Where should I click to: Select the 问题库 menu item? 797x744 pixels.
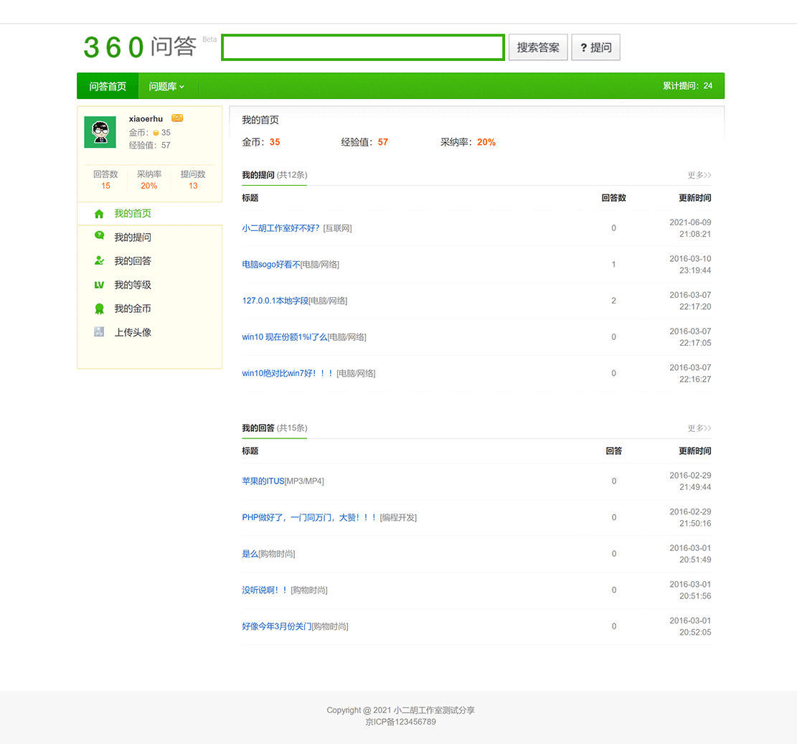(164, 85)
